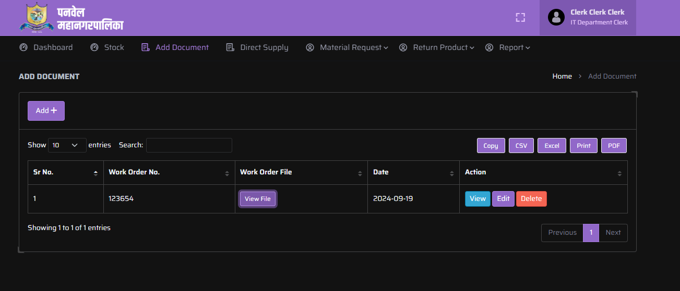Toggle fullscreen mode icon in header
The width and height of the screenshot is (680, 291).
point(520,18)
